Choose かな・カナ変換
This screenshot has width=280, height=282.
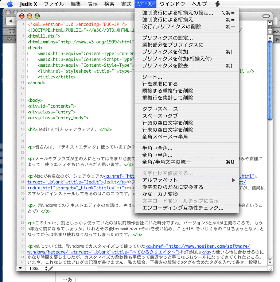pyautogui.click(x=187, y=194)
